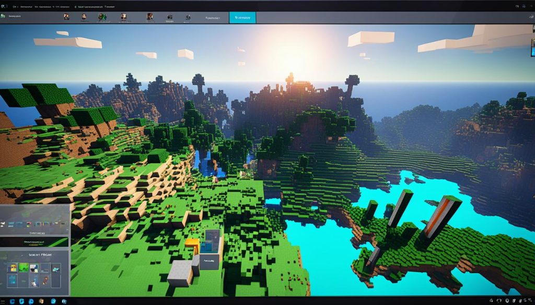Select the first character avatar in the toolbar
The height and width of the screenshot is (305, 535).
tap(65, 16)
